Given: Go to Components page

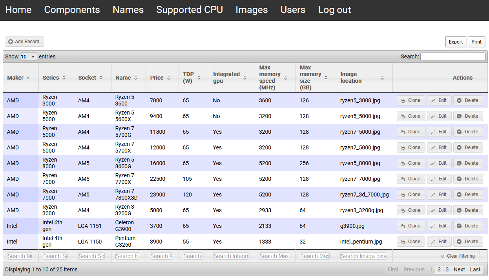Looking at the screenshot, I should point(72,10).
